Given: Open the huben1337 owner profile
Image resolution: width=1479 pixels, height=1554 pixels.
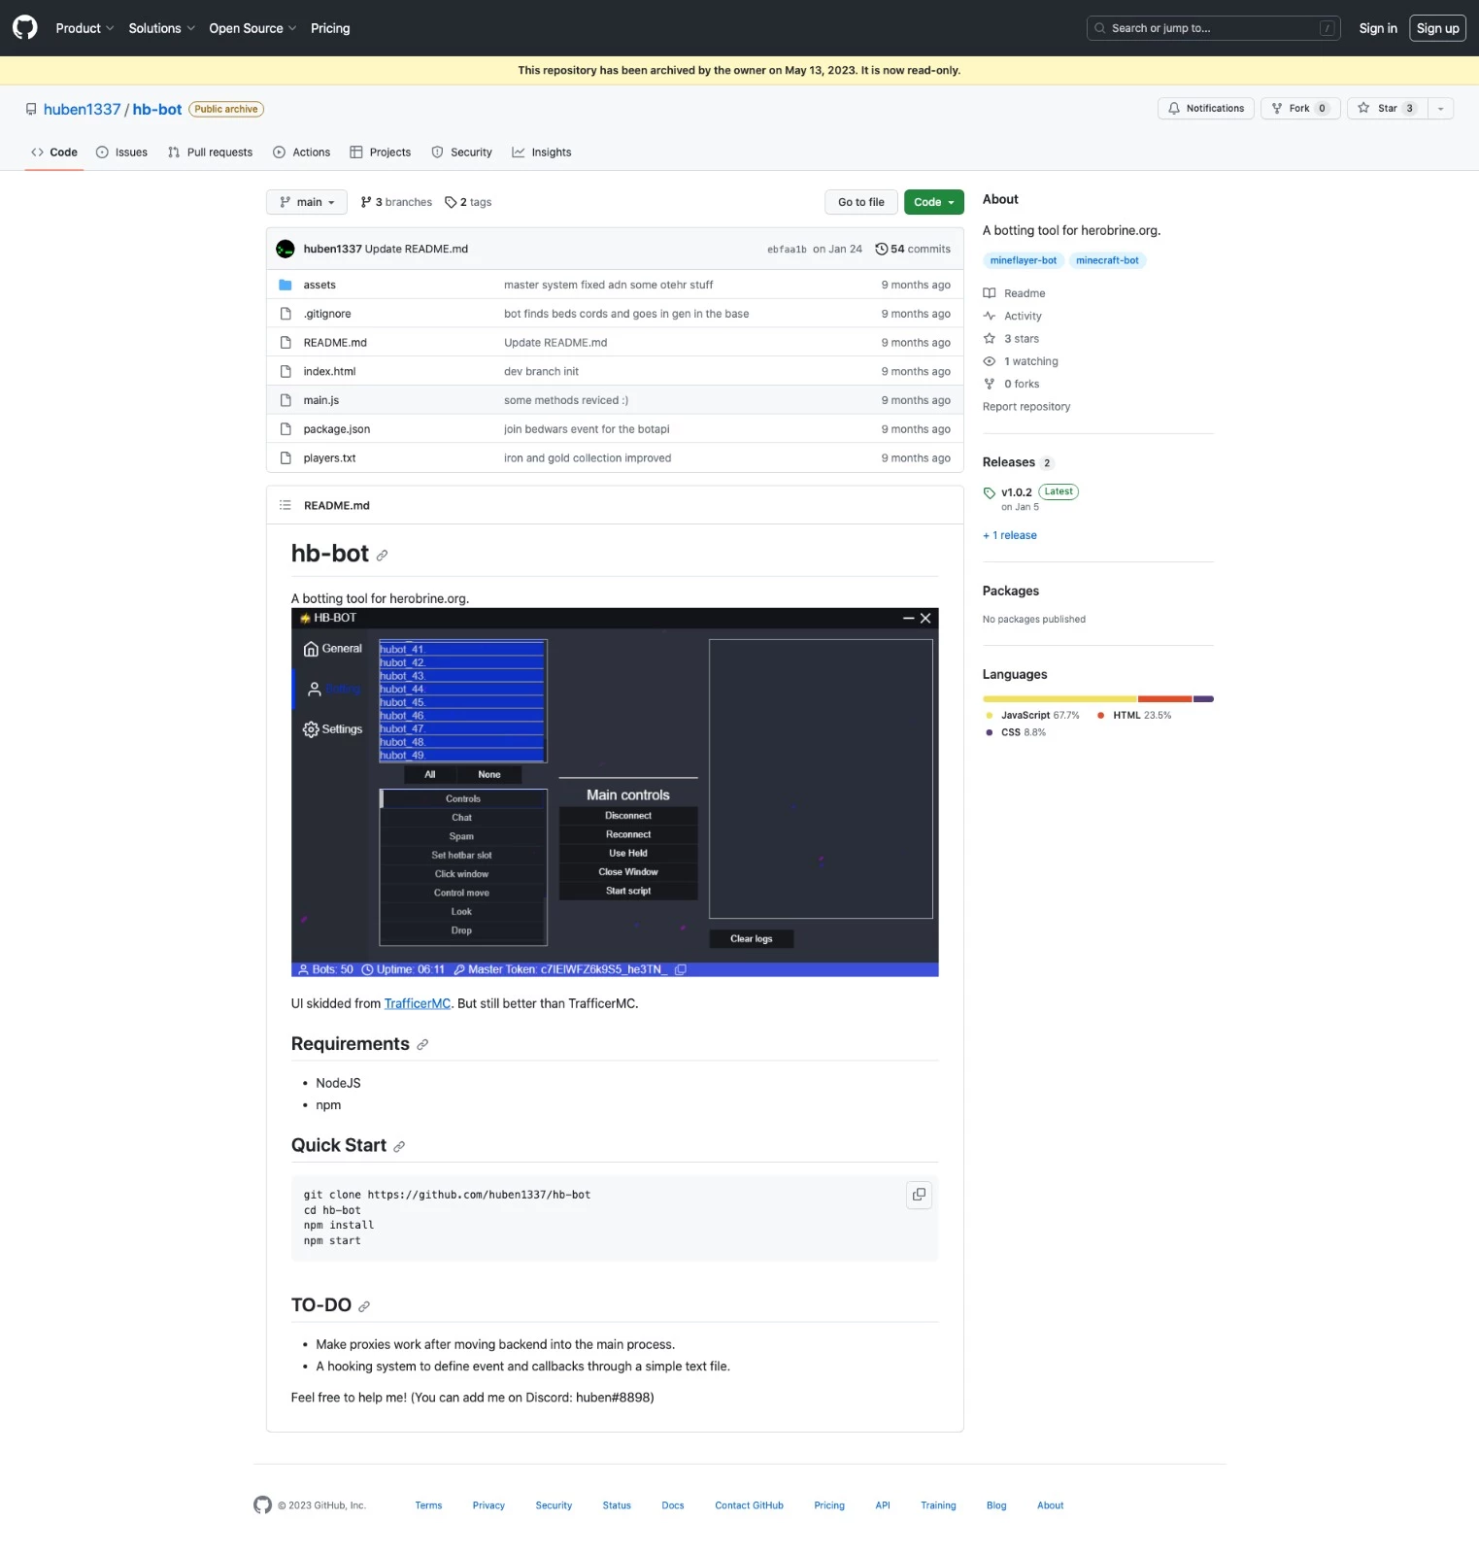Looking at the screenshot, I should click(x=82, y=109).
